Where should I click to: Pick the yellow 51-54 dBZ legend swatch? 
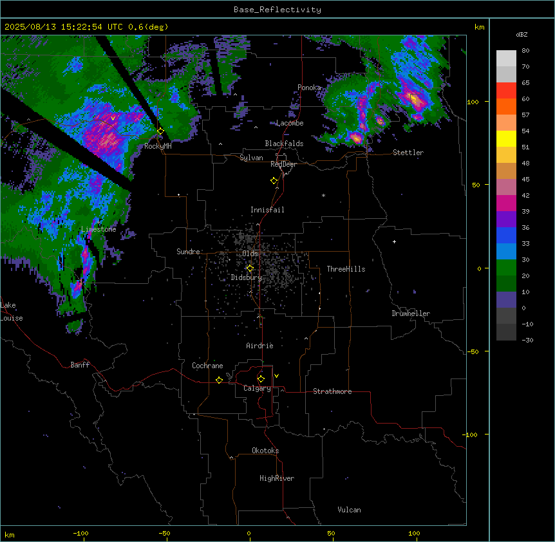(x=506, y=139)
